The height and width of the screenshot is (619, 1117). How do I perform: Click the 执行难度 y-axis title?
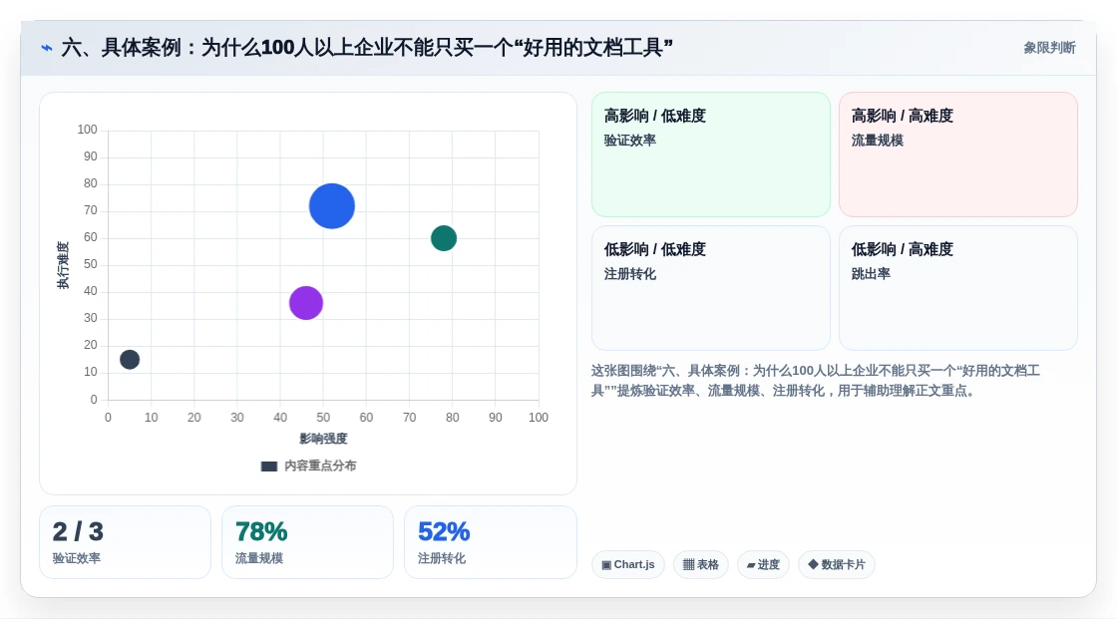(x=64, y=265)
